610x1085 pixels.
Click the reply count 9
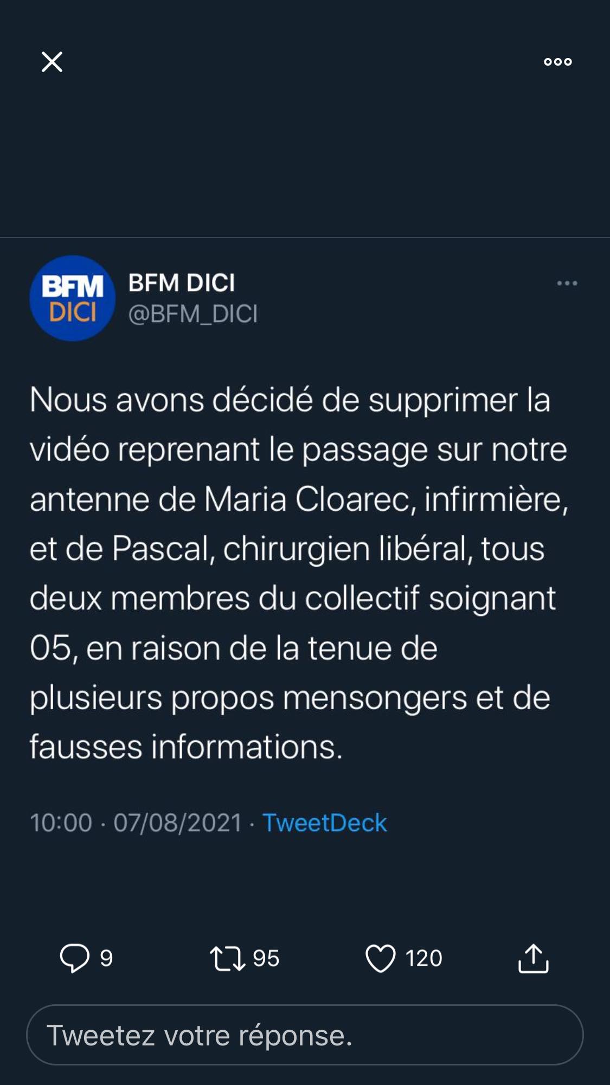point(106,958)
